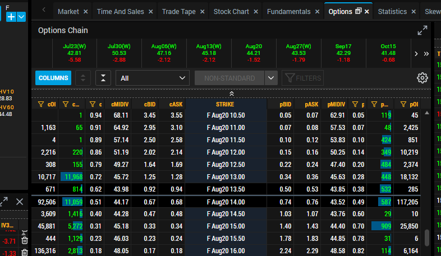The image size is (441, 256).
Task: Click the NON-STANDARD button
Action: pos(229,78)
